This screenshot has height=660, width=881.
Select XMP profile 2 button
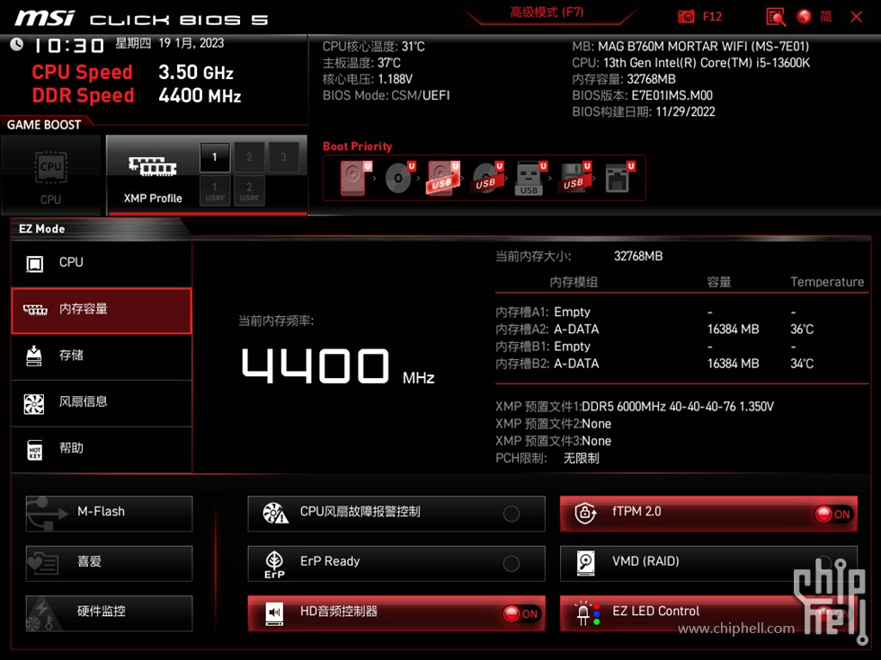tap(249, 157)
